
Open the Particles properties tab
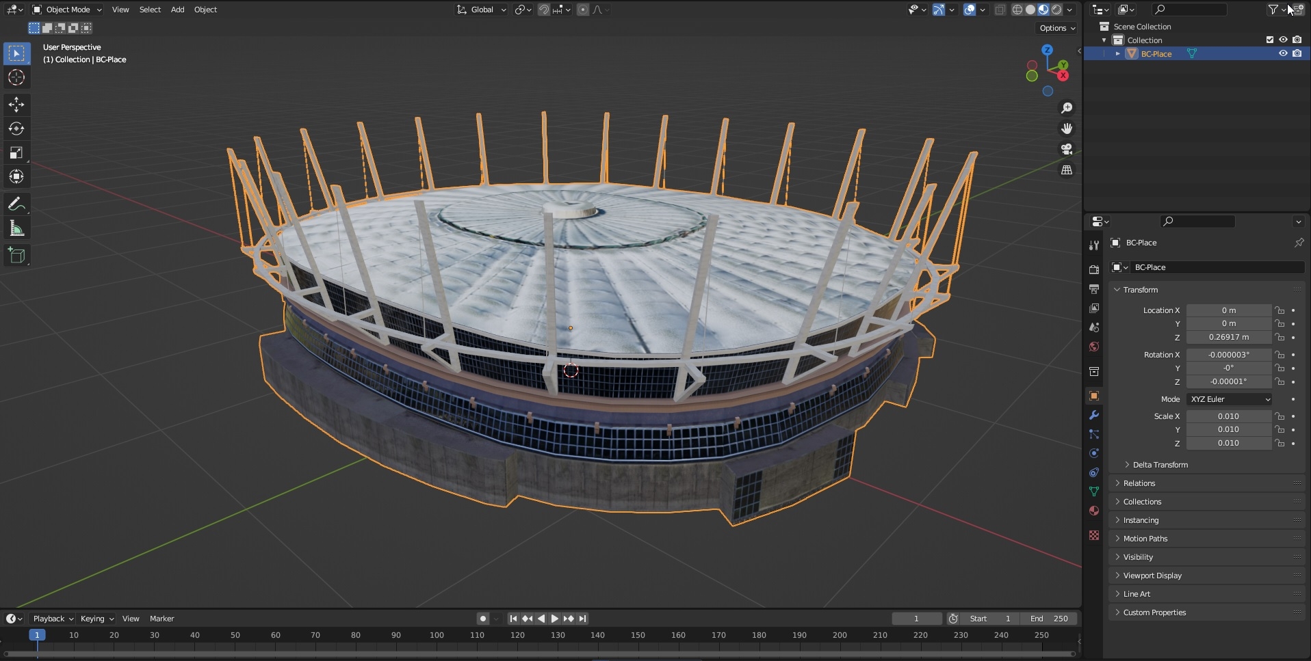click(x=1093, y=434)
